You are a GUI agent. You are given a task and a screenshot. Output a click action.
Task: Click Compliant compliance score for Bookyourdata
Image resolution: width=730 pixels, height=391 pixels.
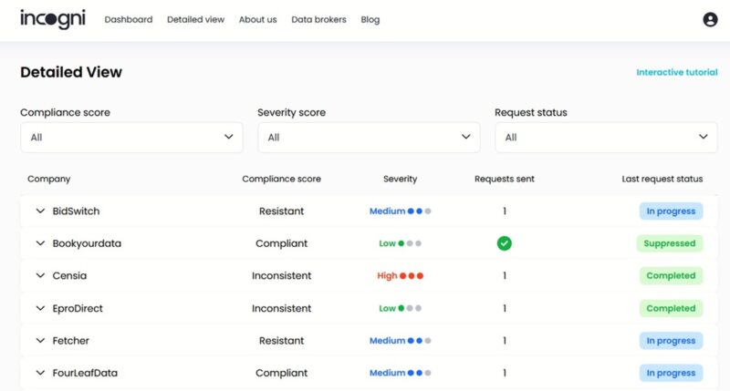pos(281,243)
